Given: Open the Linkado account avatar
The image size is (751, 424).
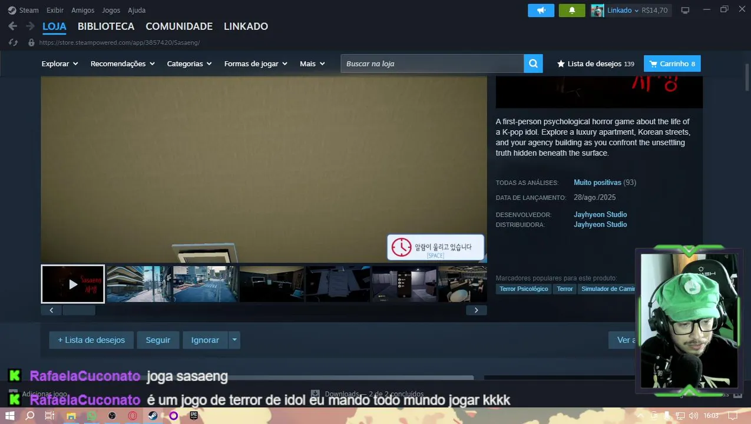Looking at the screenshot, I should click(597, 11).
